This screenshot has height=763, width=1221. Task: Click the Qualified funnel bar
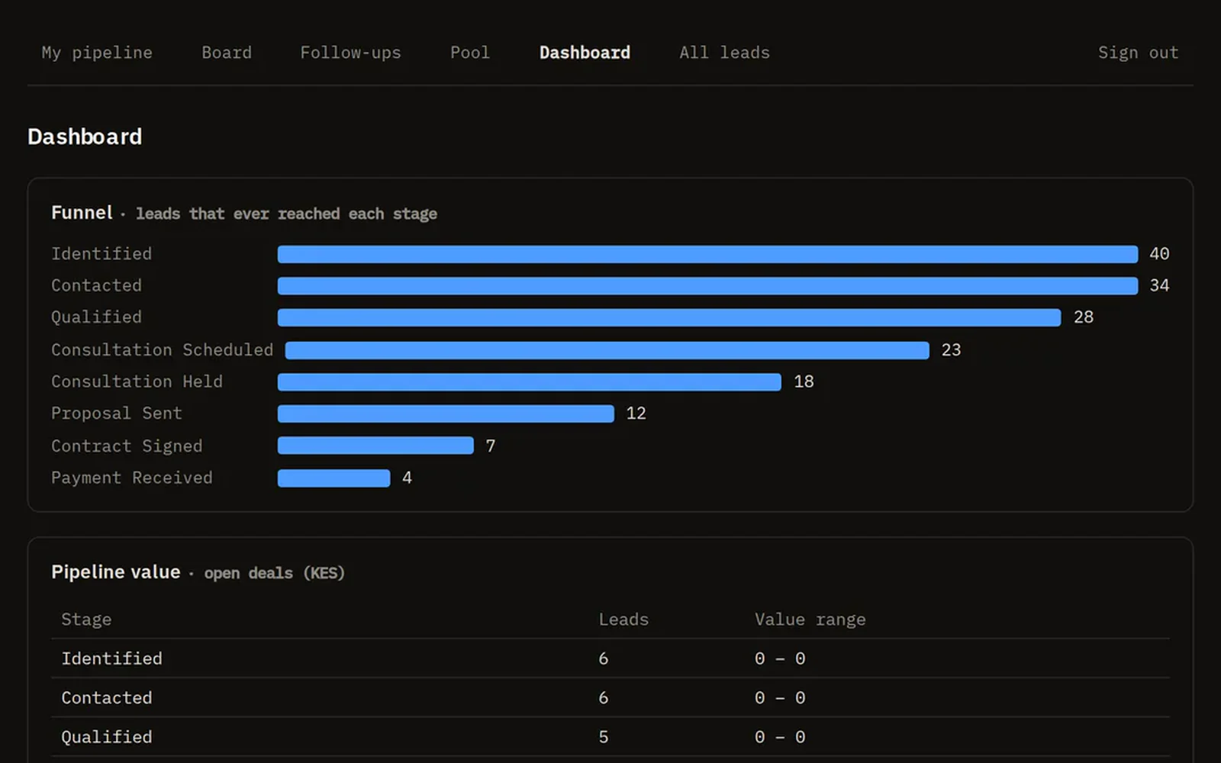[x=669, y=317]
